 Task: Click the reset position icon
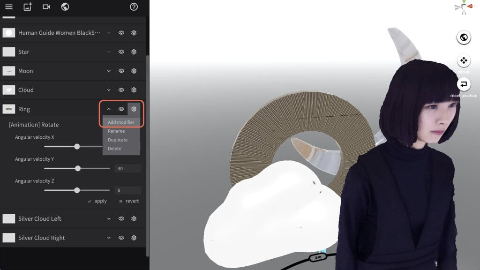coord(464,85)
